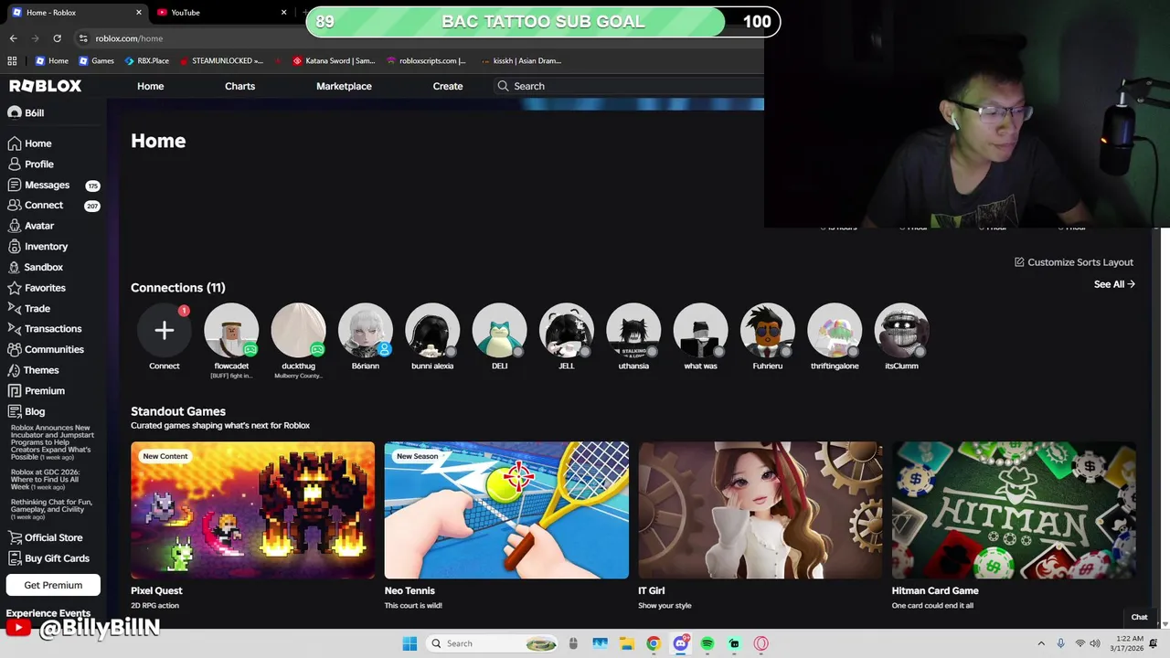Open the Roblox Announces New Incubator post
The width and height of the screenshot is (1170, 658).
pyautogui.click(x=51, y=442)
